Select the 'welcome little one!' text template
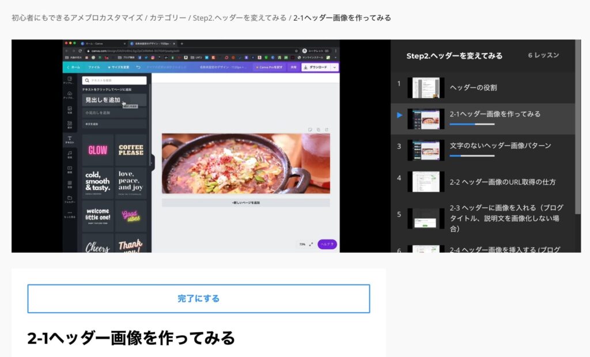Image resolution: width=590 pixels, height=357 pixels. tap(98, 216)
